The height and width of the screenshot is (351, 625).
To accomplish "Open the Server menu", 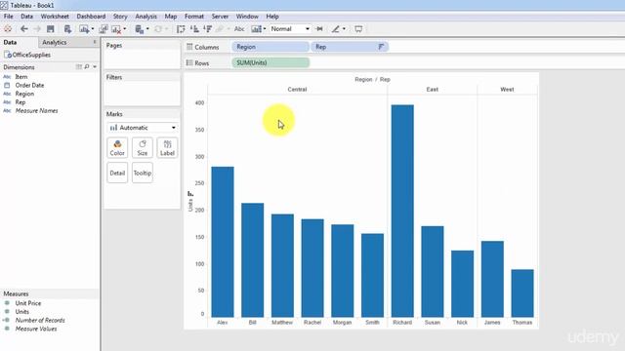I will (x=220, y=17).
